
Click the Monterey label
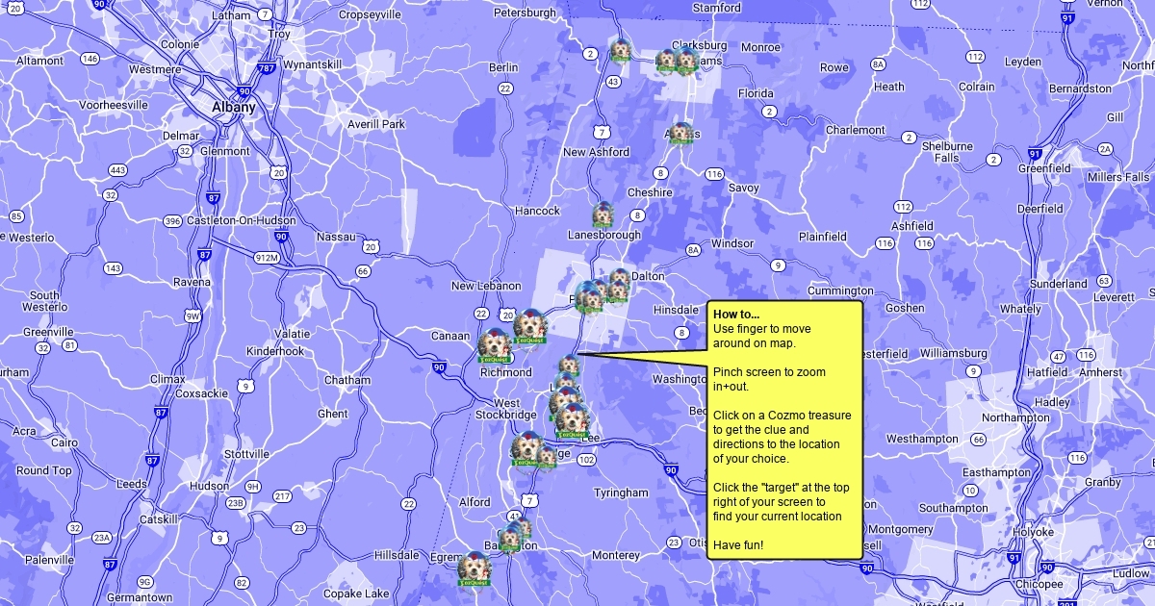pyautogui.click(x=615, y=555)
